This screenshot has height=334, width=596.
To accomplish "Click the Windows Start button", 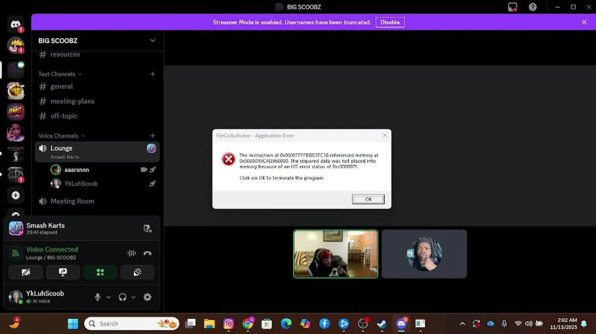I will [73, 323].
